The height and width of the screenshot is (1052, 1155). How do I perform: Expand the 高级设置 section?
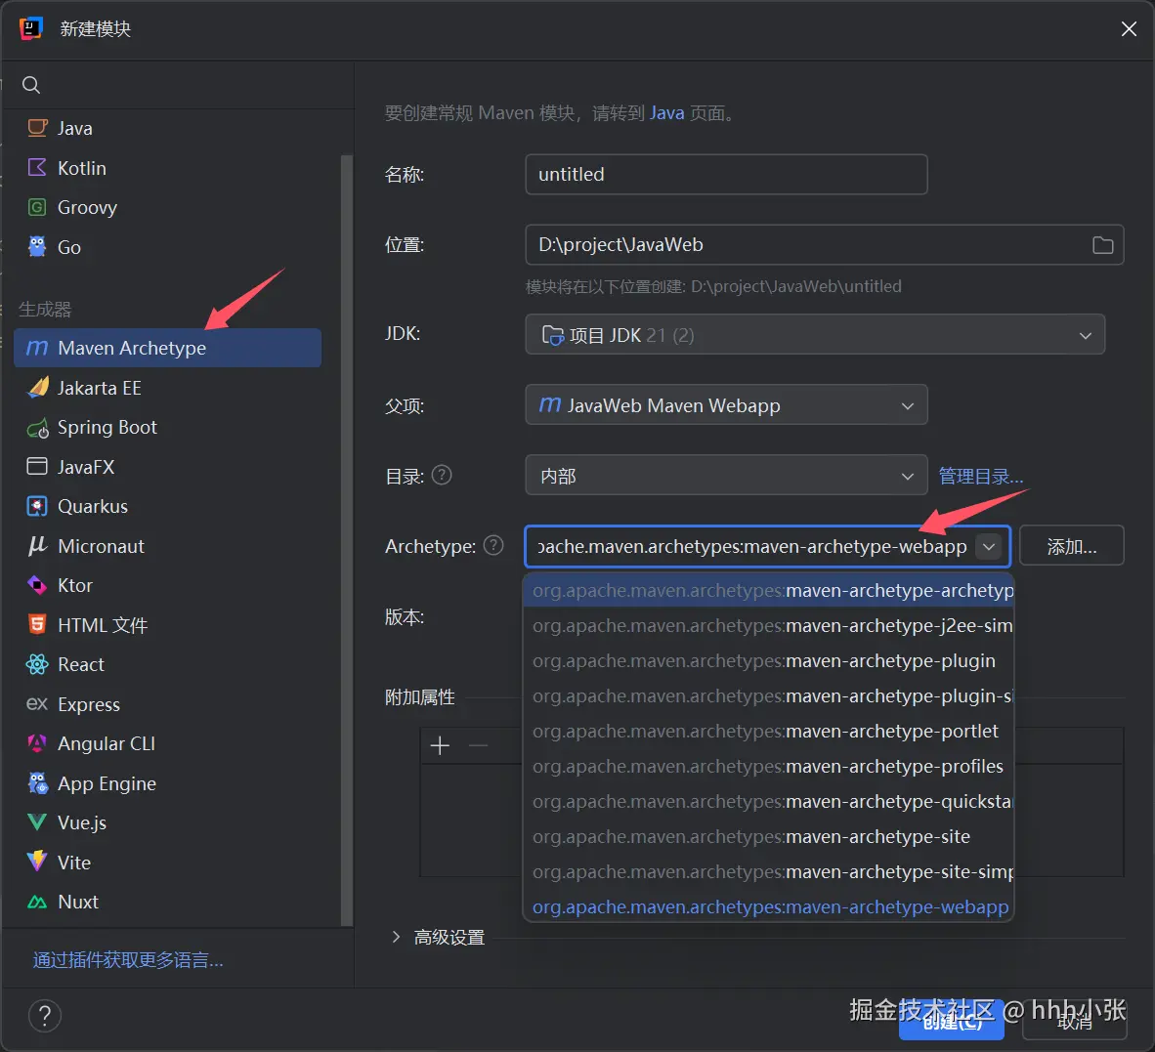[x=397, y=937]
